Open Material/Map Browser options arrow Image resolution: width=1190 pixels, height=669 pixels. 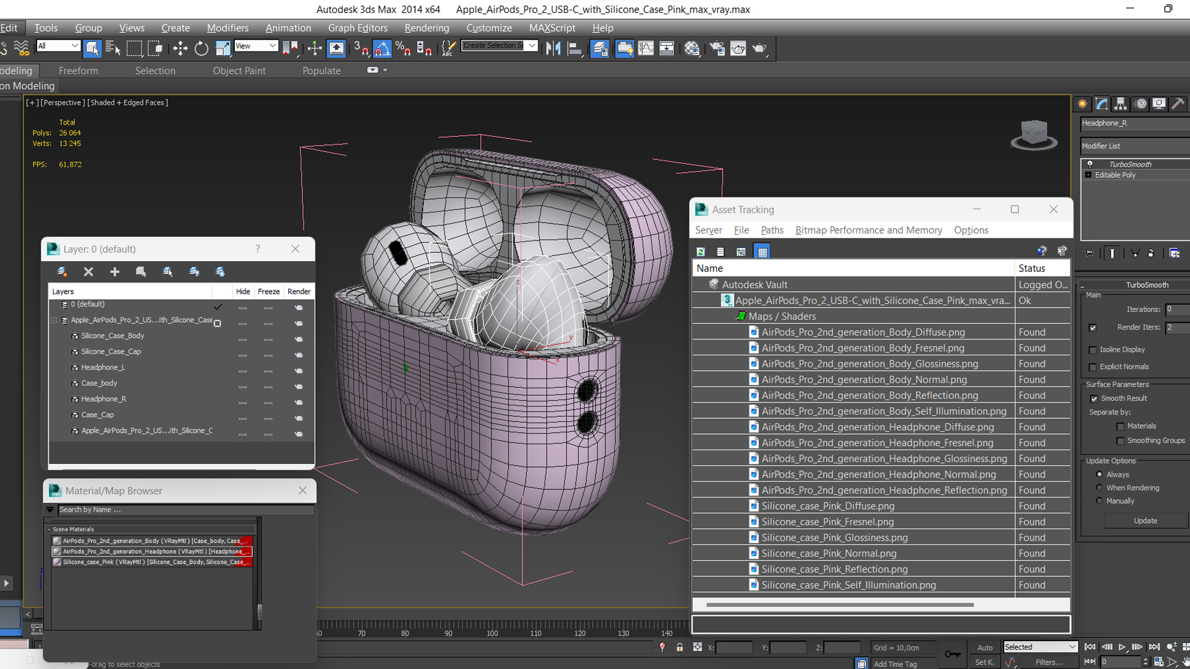50,510
